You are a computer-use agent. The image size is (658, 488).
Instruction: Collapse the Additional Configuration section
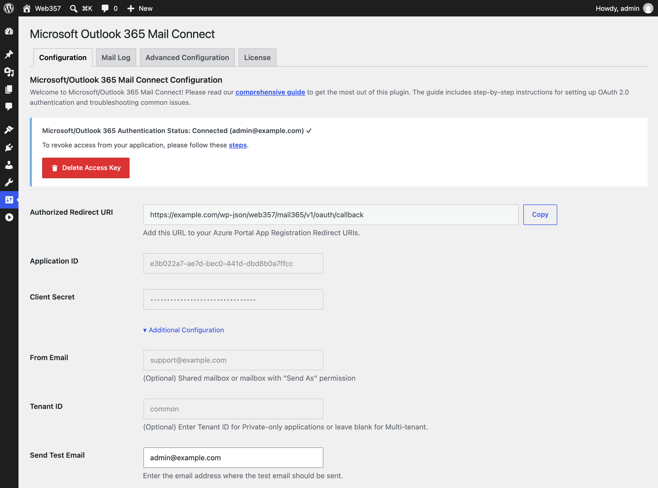tap(184, 330)
